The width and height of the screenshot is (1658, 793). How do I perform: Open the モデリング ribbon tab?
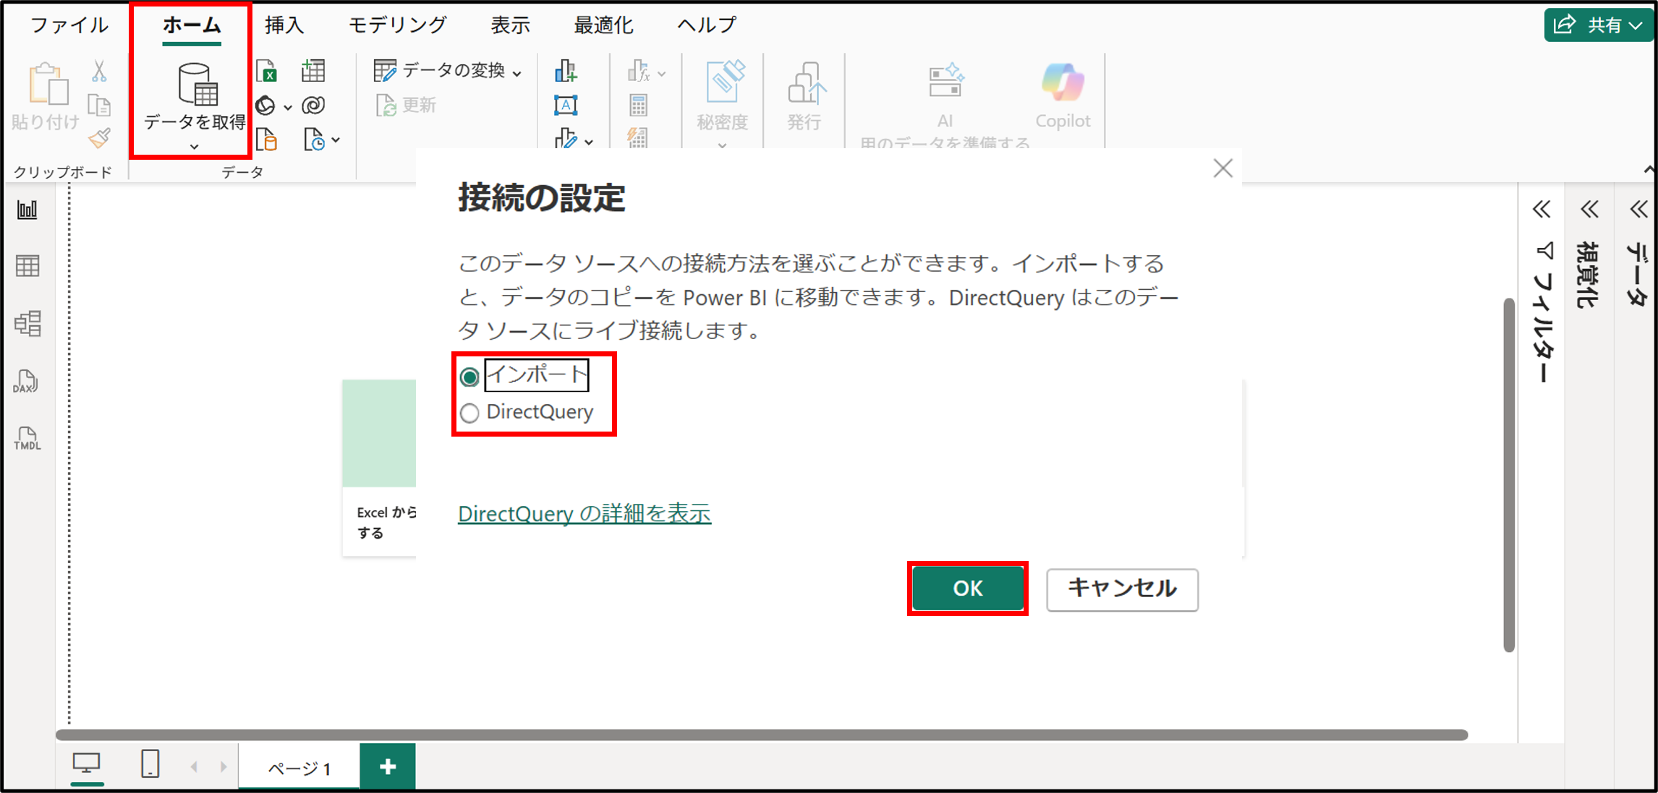pos(397,25)
